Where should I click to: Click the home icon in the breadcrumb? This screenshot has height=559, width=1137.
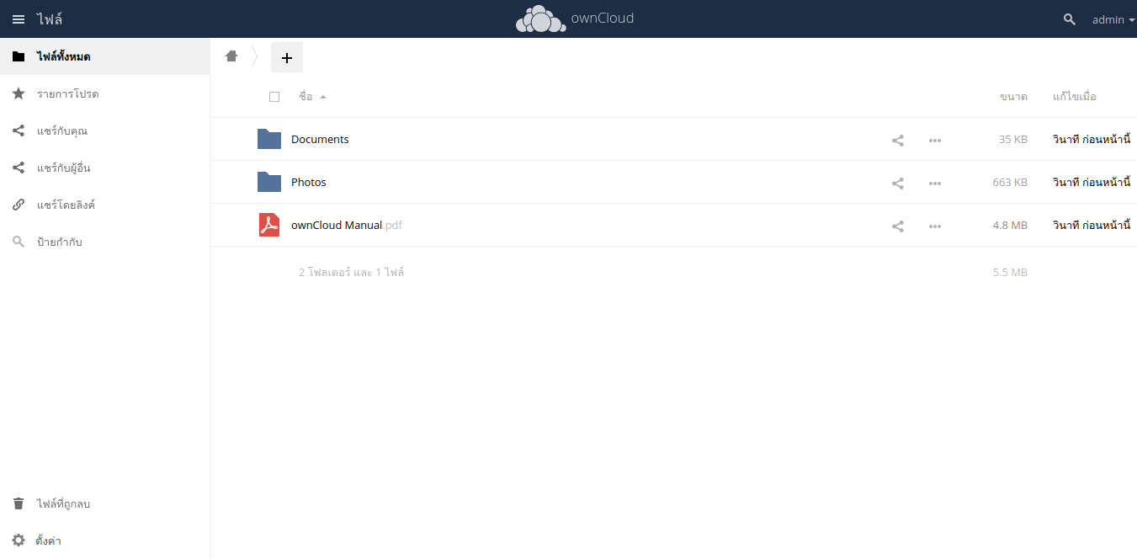tap(231, 55)
